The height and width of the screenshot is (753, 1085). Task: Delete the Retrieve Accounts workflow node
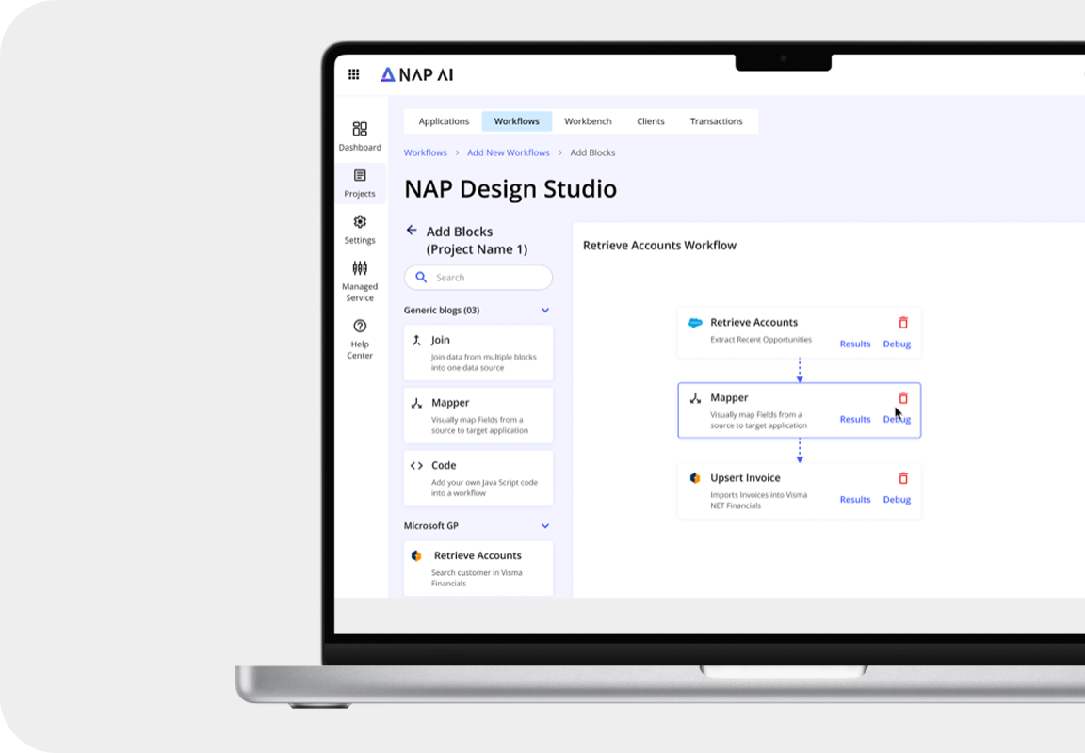[903, 323]
